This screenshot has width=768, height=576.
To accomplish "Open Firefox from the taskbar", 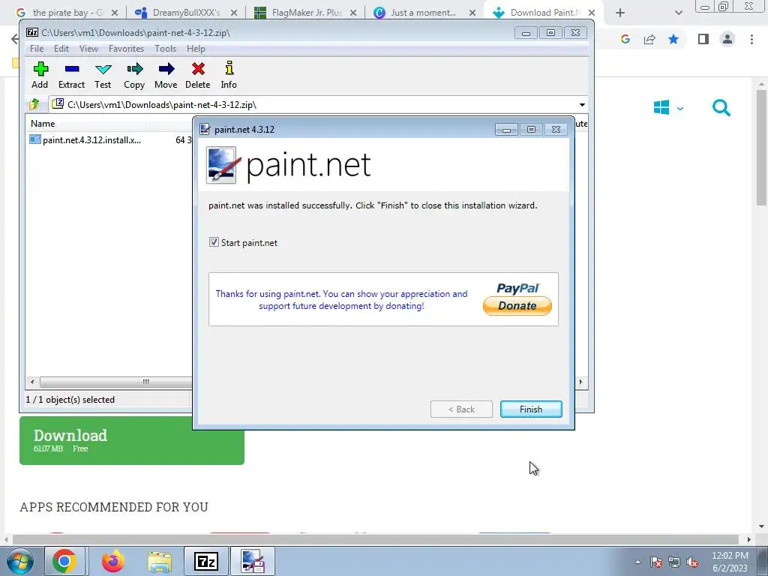I will pos(112,561).
